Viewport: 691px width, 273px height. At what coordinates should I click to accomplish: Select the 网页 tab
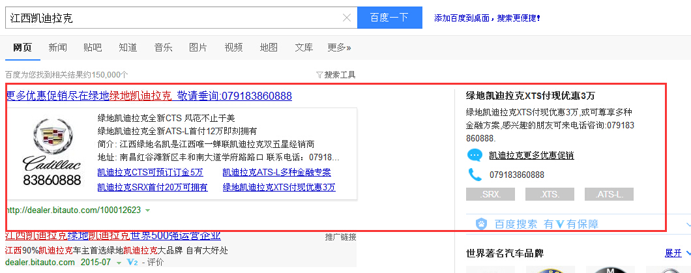pos(22,48)
